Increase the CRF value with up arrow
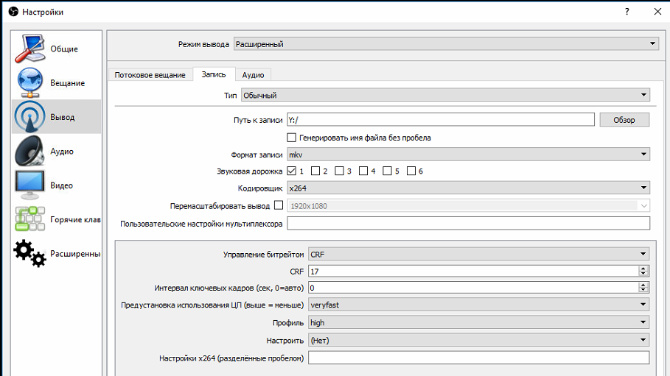 click(x=643, y=268)
